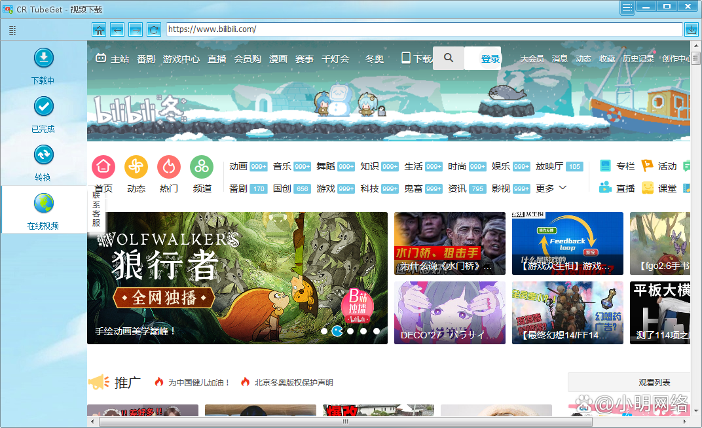The width and height of the screenshot is (702, 428).
Task: Go forward with the right arrow button
Action: click(x=135, y=30)
